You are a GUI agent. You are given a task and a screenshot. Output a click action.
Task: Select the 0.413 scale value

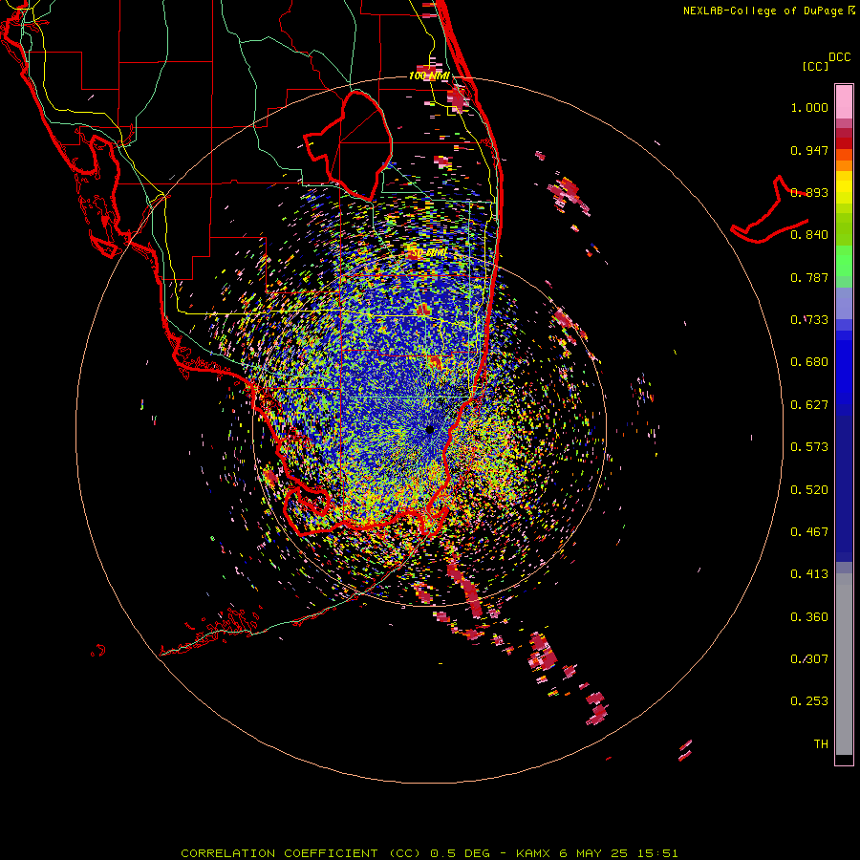pyautogui.click(x=809, y=574)
